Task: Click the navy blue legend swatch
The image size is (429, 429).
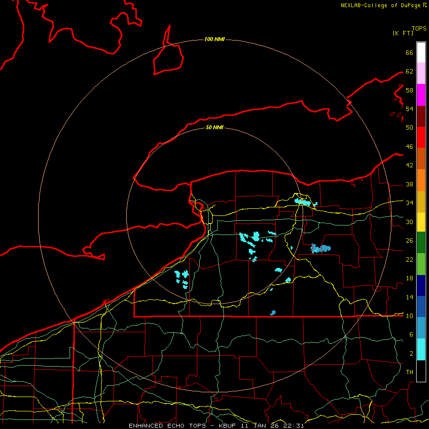Action: 421,286
